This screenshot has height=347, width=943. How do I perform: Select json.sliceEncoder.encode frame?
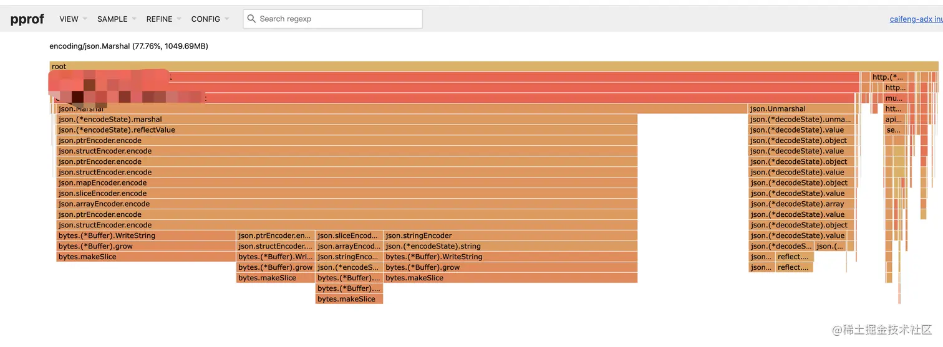[347, 194]
